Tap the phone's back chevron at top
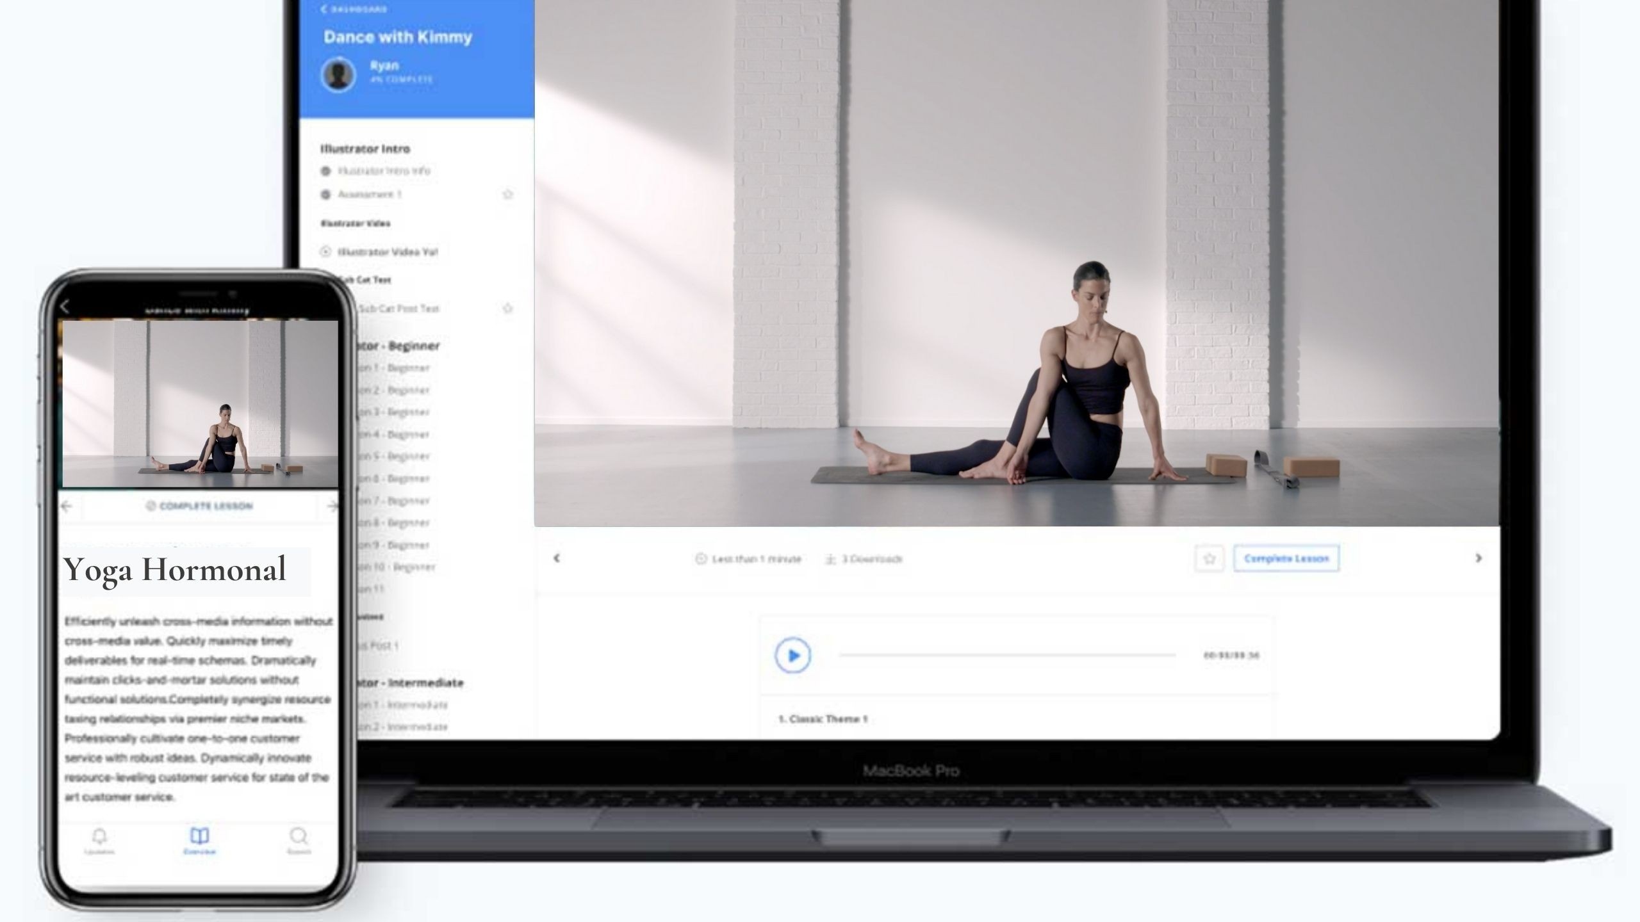 [65, 307]
